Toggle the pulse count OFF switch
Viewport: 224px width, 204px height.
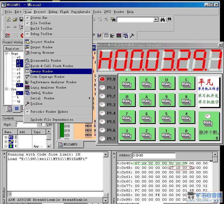pos(208,123)
